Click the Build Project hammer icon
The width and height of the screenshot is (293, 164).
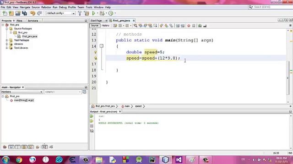tap(80, 13)
